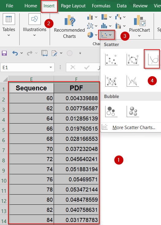Click the scatter chart dropdown button
The width and height of the screenshot is (161, 225).
tap(106, 35)
